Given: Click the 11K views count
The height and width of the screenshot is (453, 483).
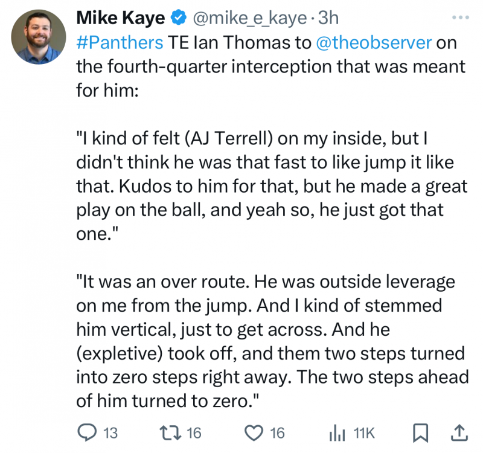Looking at the screenshot, I should coord(364,433).
